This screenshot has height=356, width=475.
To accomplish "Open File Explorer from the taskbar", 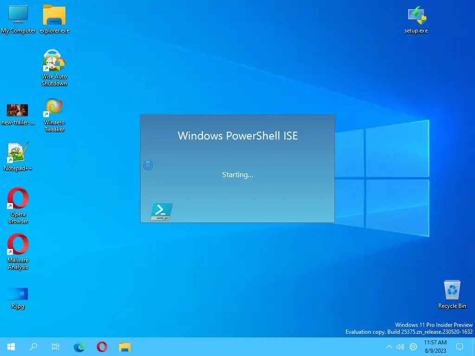I will (124, 347).
